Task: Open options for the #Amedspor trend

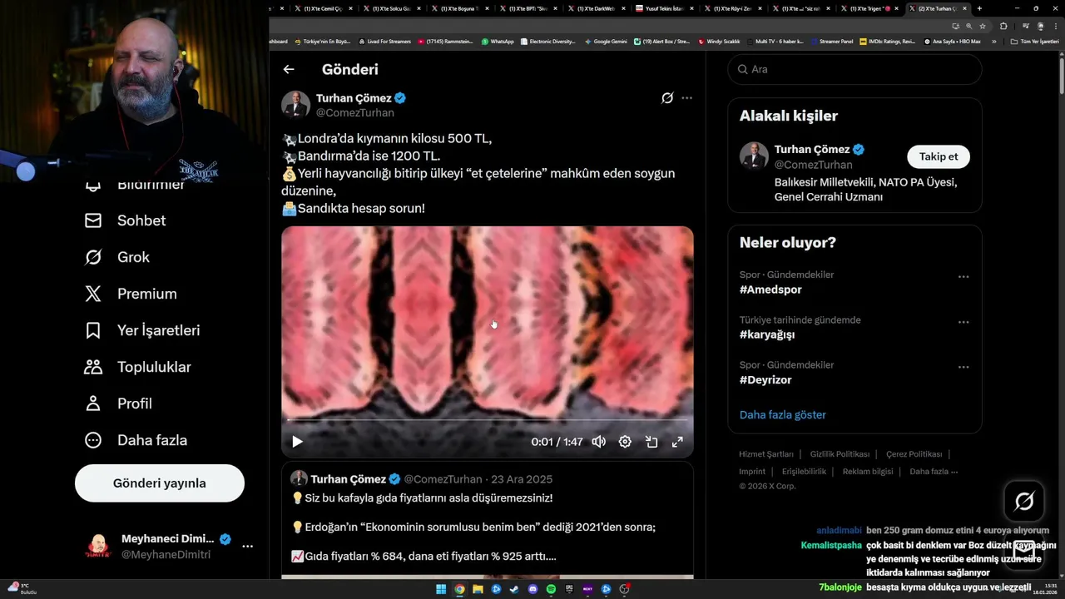Action: tap(963, 277)
